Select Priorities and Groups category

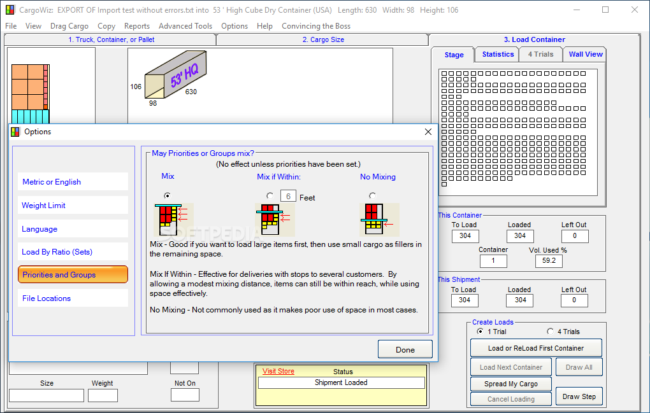[x=73, y=274]
